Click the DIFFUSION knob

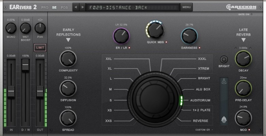tap(68, 88)
